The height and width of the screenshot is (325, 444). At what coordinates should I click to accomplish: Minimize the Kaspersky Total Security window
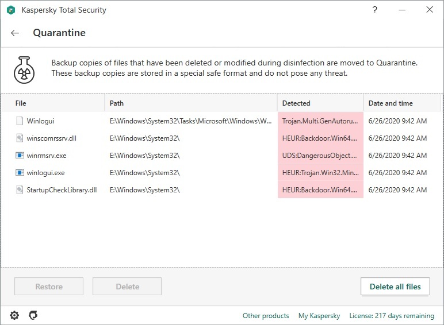402,10
